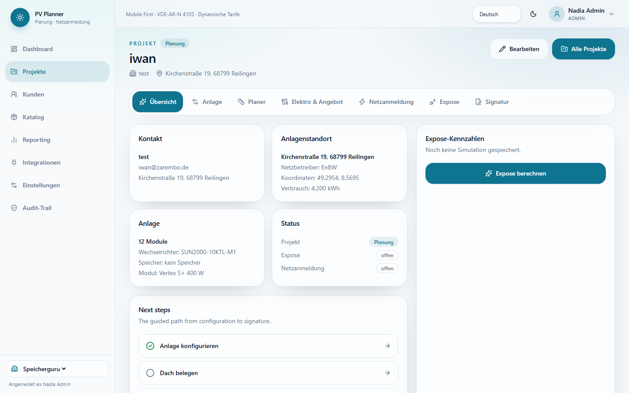Open the Netzanmeldung tab
Screen dimensions: 629x393
pyautogui.click(x=386, y=102)
